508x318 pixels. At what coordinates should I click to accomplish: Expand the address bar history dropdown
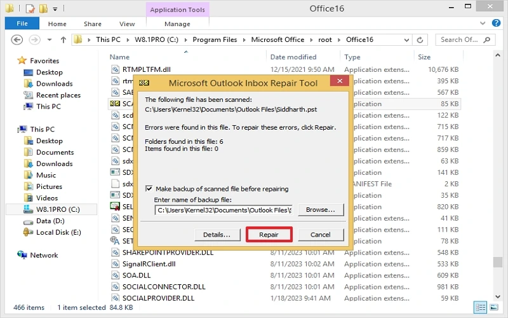click(406, 40)
